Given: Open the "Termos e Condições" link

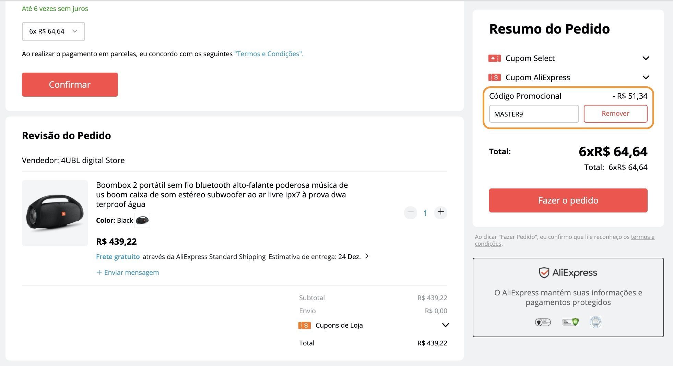Looking at the screenshot, I should tap(269, 54).
